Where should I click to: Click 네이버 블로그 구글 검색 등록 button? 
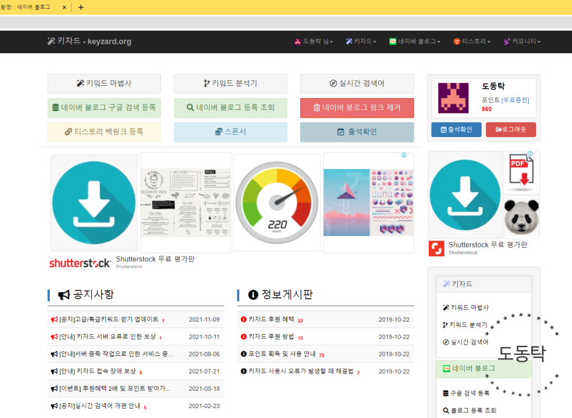(x=104, y=108)
